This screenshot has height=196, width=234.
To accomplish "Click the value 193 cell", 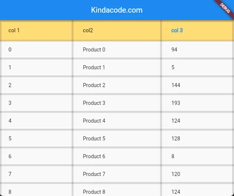I will point(176,103).
